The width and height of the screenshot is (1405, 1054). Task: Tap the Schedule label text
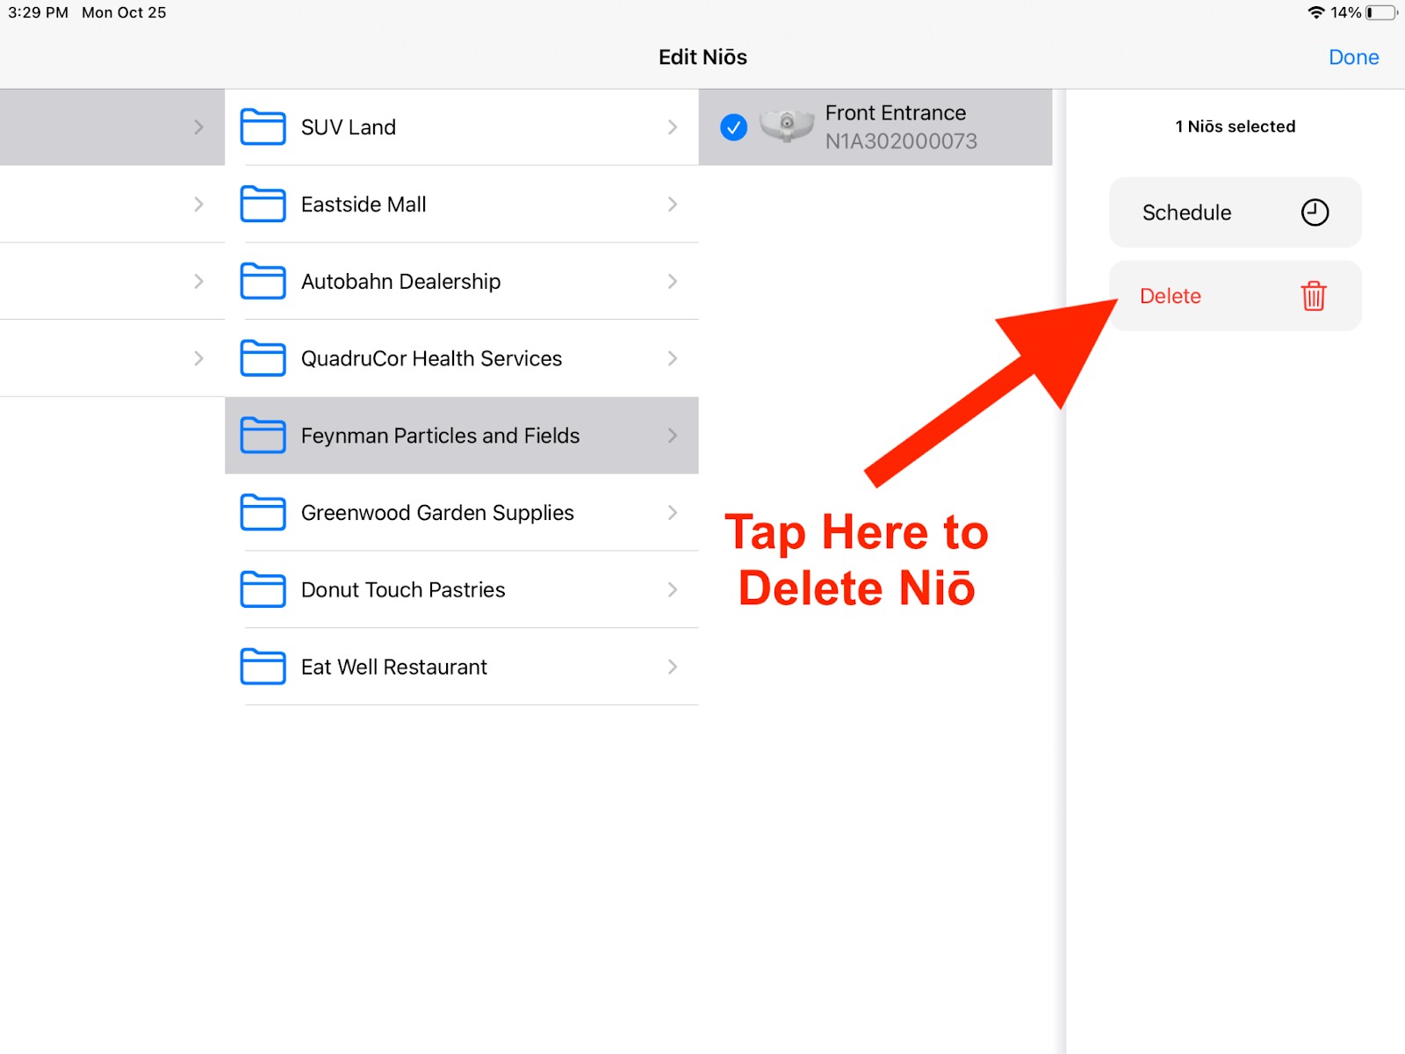tap(1186, 213)
